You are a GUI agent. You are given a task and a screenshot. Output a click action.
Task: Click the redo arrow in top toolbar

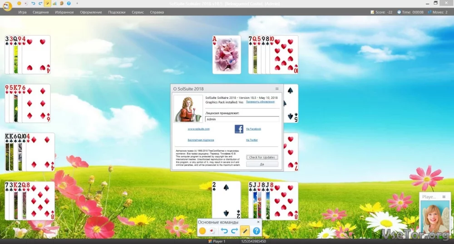point(40,3)
